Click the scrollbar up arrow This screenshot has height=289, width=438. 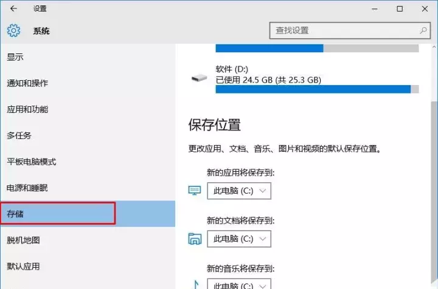(434, 47)
